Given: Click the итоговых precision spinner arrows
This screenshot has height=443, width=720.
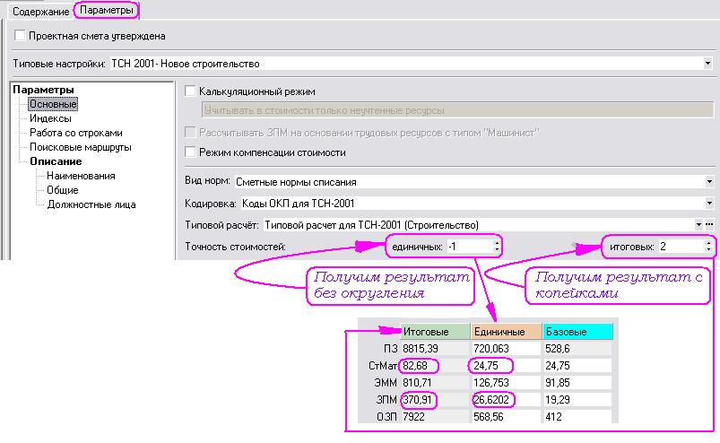Looking at the screenshot, I should [x=709, y=246].
